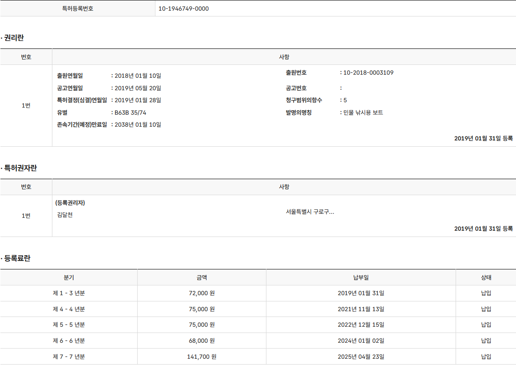The width and height of the screenshot is (516, 365).
Task: Select the application date 2018년 01월 10일
Action: pos(138,76)
